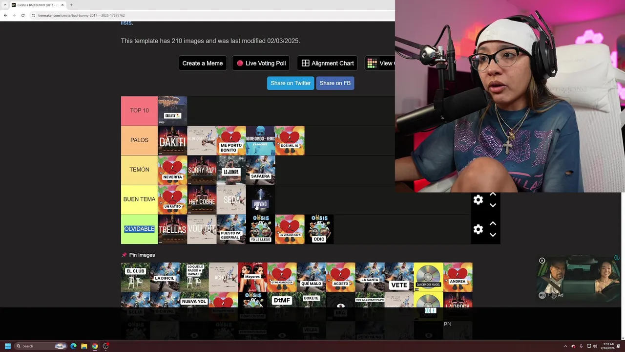Pick the Mayores tile in the pool

252,277
